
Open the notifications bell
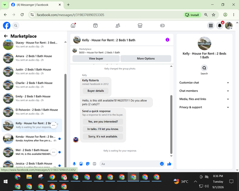[220, 25]
